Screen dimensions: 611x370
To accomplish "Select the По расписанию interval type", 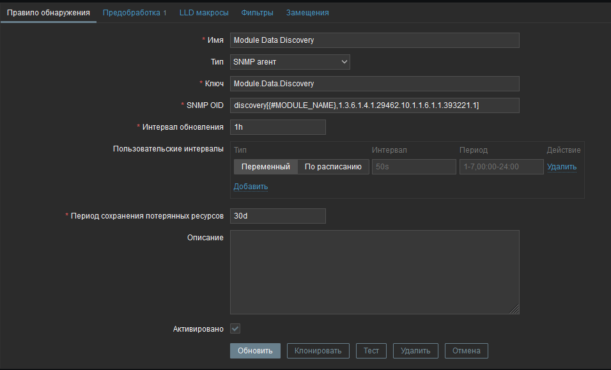I will tap(333, 167).
